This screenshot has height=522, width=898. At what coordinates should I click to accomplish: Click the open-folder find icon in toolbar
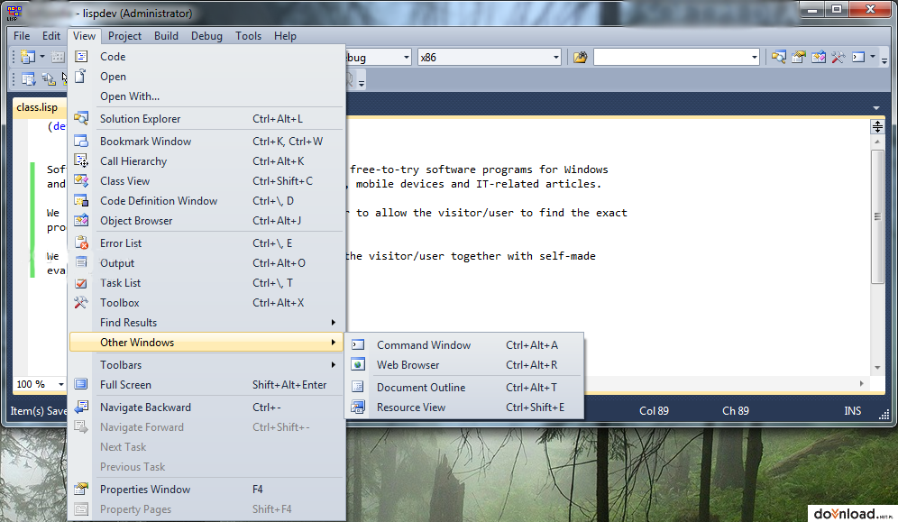click(580, 57)
